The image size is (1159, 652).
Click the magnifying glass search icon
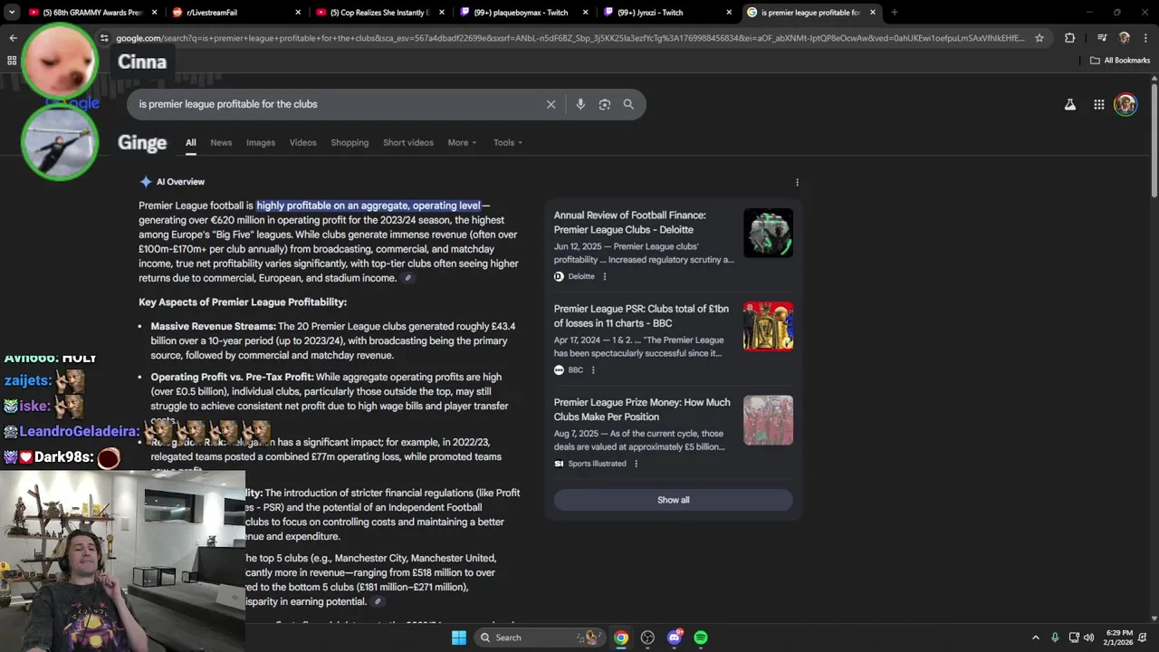pyautogui.click(x=628, y=104)
